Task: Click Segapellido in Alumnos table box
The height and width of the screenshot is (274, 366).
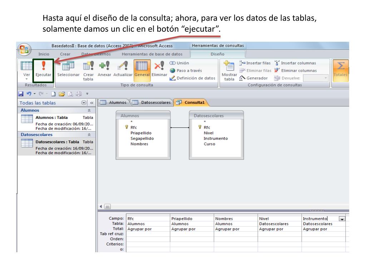Action: coord(142,139)
